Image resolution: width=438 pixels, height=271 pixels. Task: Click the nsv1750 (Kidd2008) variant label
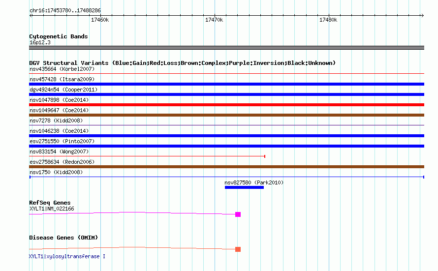(56, 172)
